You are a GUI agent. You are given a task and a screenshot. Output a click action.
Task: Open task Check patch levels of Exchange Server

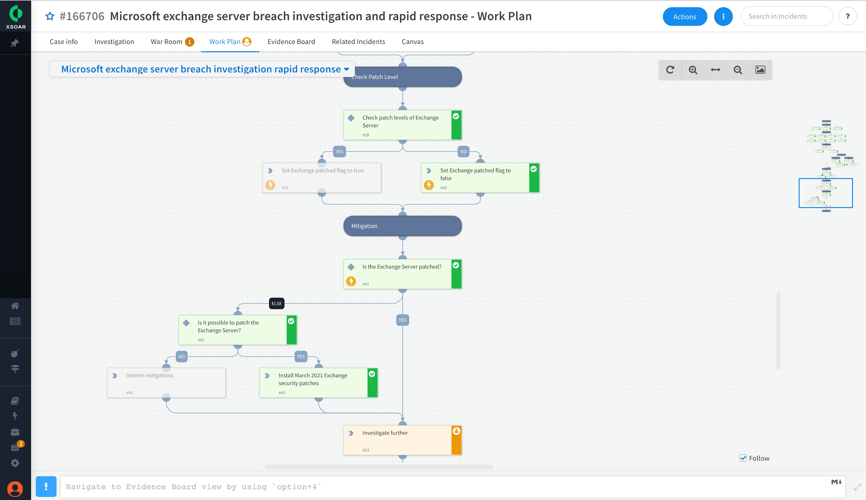pyautogui.click(x=403, y=125)
